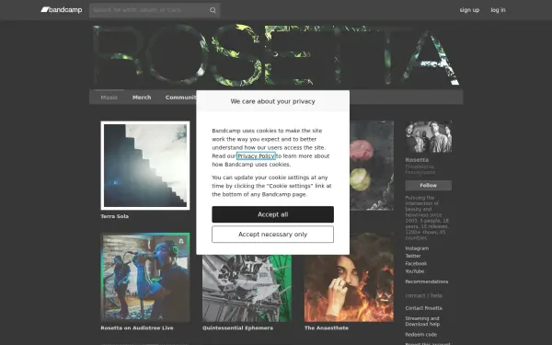This screenshot has height=345, width=552.
Task: Click the Terra Sola title
Action: [114, 216]
